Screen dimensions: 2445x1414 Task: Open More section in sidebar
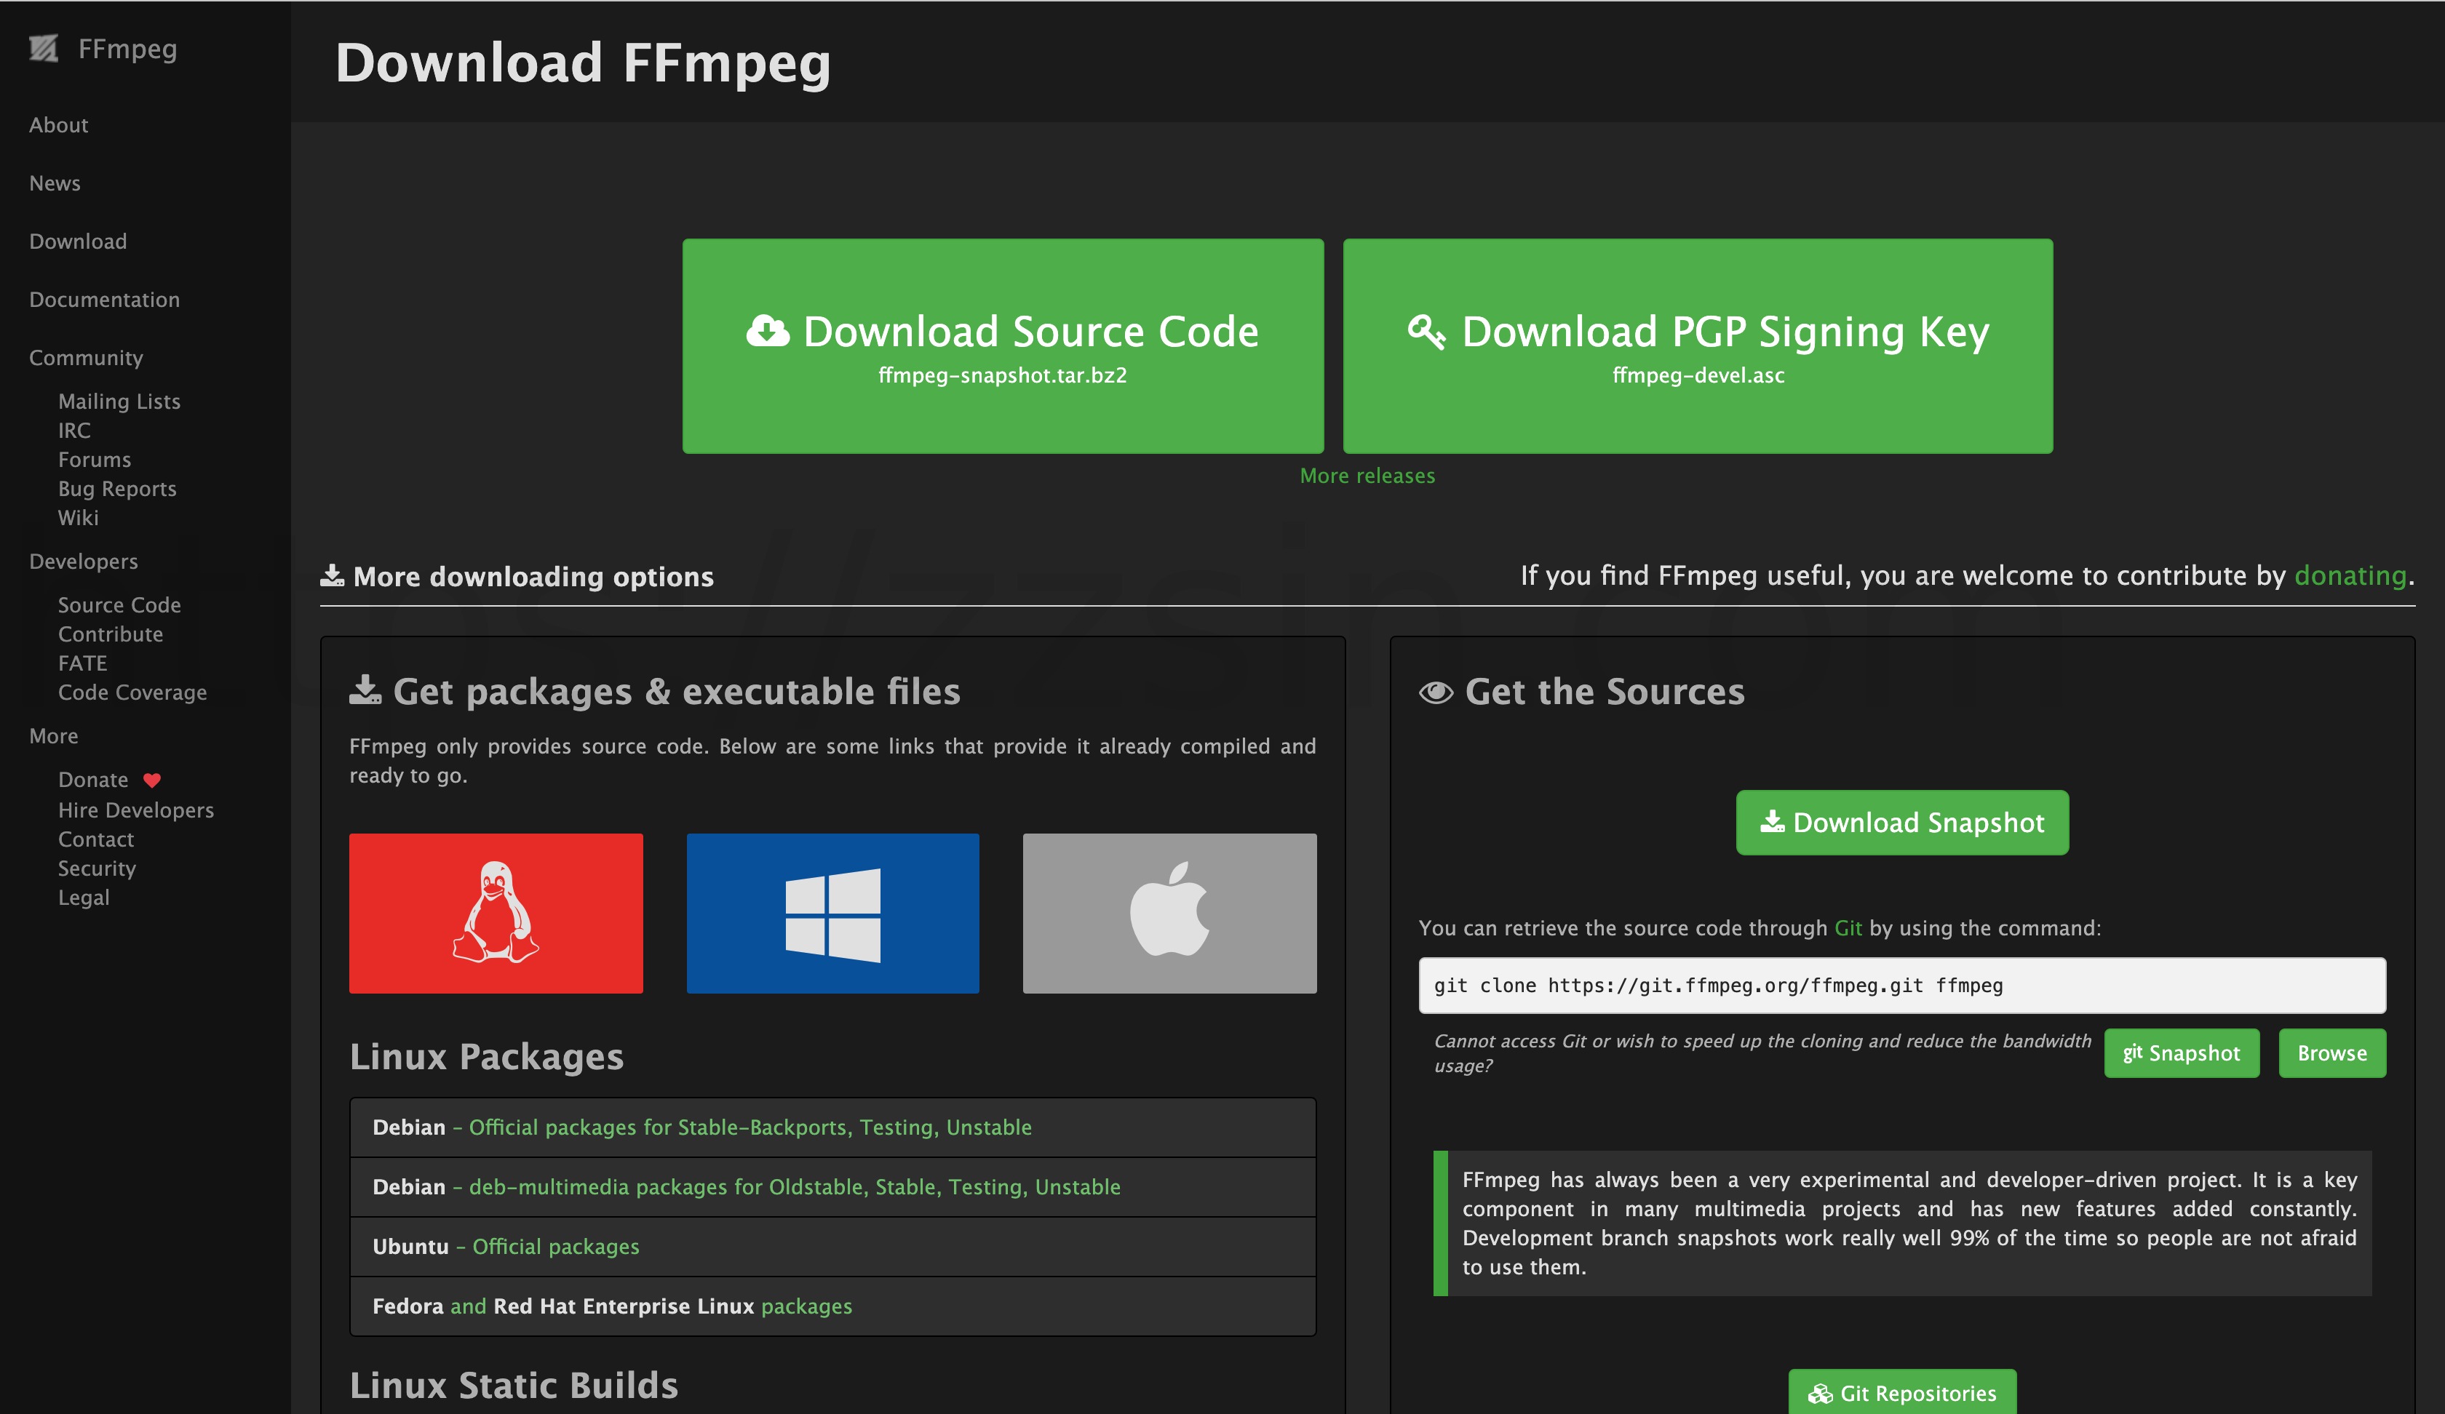click(x=53, y=736)
